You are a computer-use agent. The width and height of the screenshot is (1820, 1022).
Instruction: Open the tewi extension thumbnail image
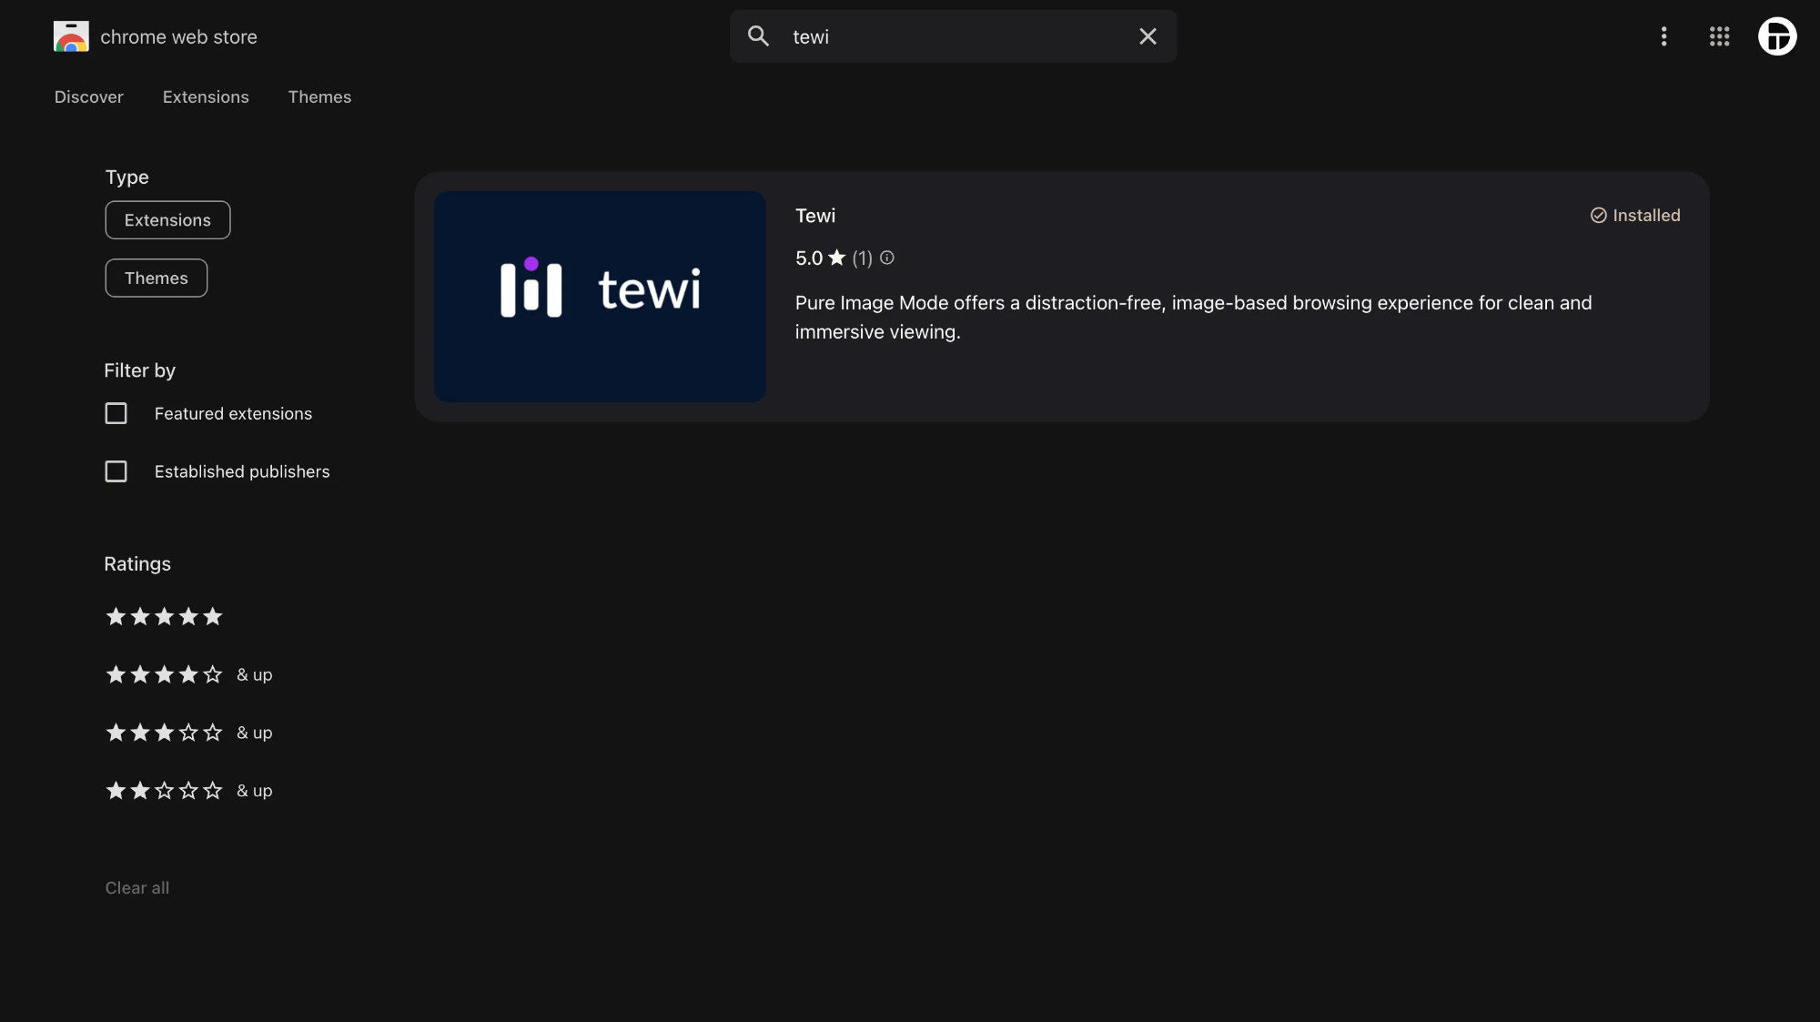600,297
